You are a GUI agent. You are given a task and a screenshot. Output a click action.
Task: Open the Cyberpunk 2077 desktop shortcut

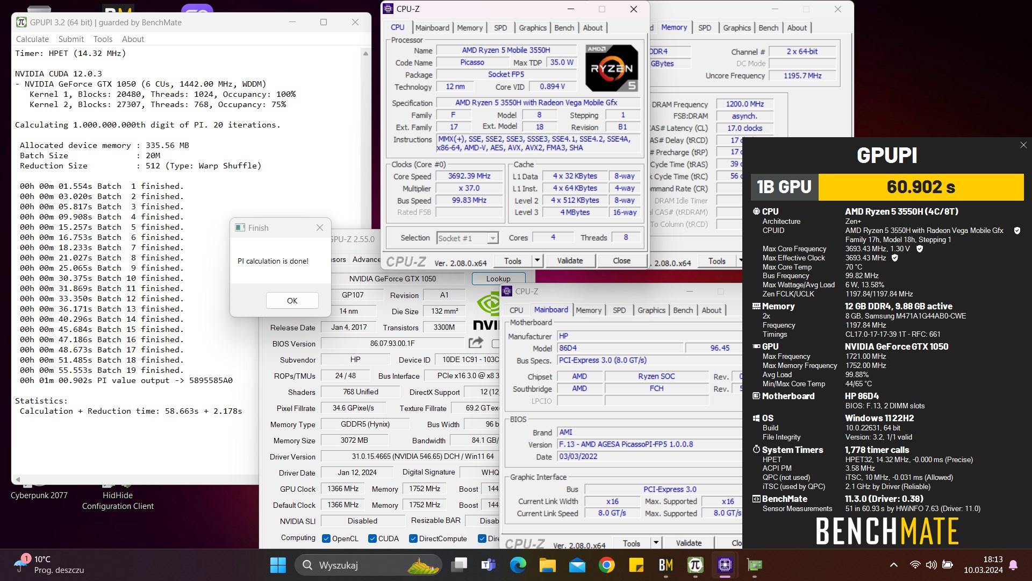click(x=39, y=490)
